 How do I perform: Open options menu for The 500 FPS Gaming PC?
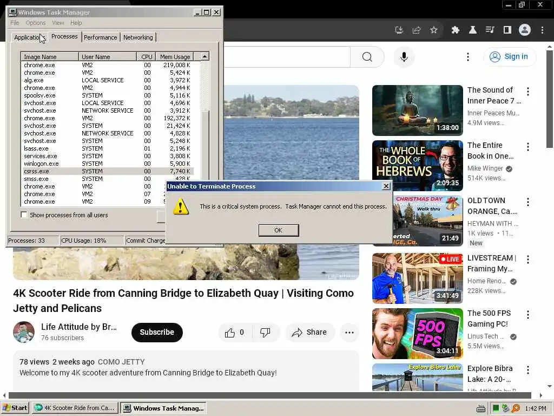[528, 315]
